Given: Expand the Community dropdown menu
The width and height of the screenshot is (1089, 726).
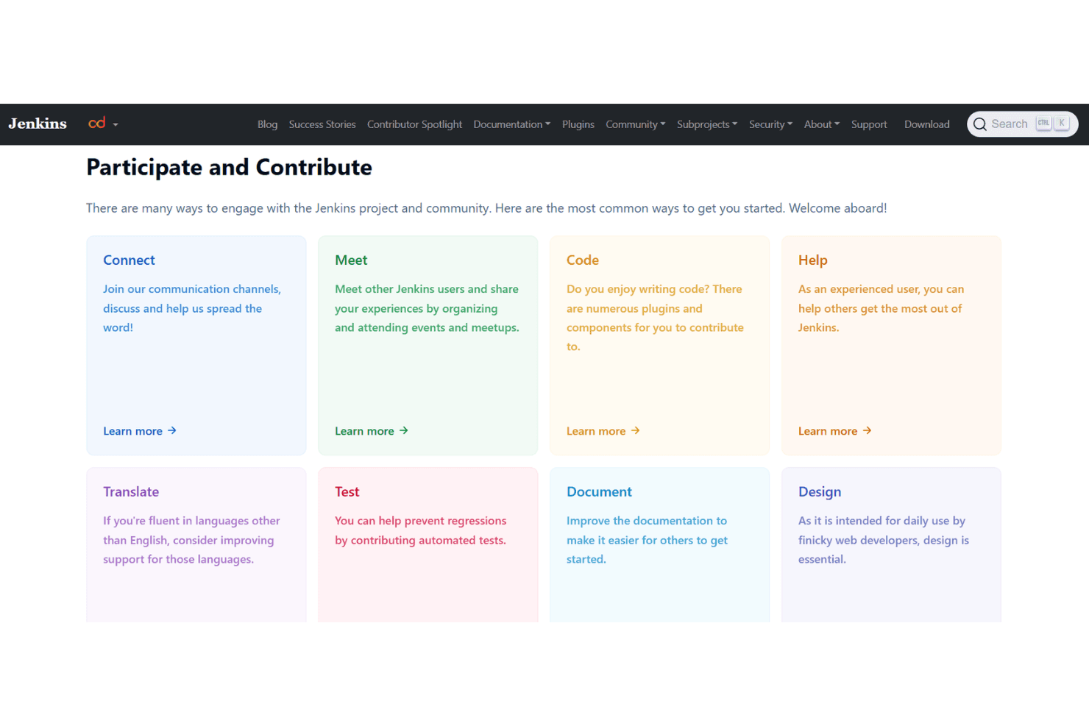Looking at the screenshot, I should [636, 124].
